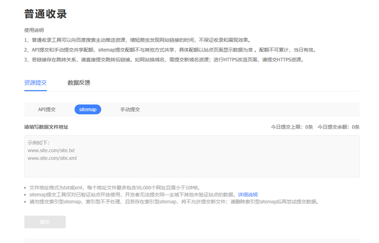The height and width of the screenshot is (243, 379).
Task: Select the API提交 submission method
Action: (x=46, y=109)
